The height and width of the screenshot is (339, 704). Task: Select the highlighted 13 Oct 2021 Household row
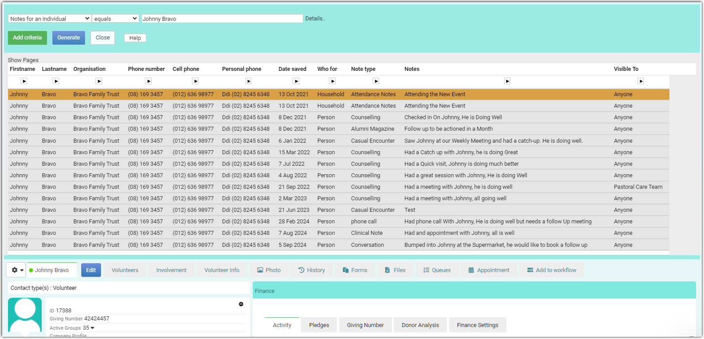tap(339, 94)
